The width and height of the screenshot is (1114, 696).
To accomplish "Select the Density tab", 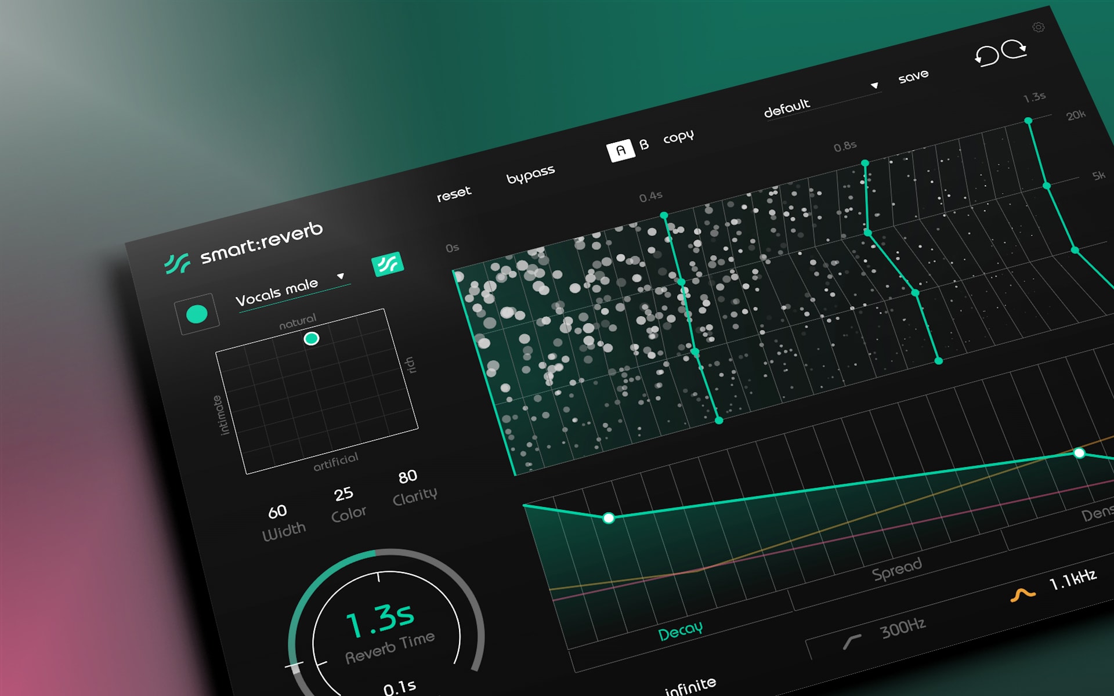I will tap(1097, 513).
